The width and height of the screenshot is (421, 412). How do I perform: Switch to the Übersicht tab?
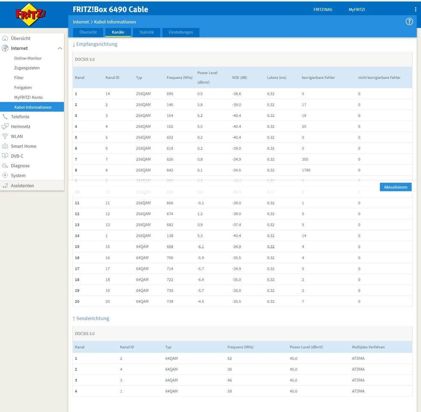[88, 32]
